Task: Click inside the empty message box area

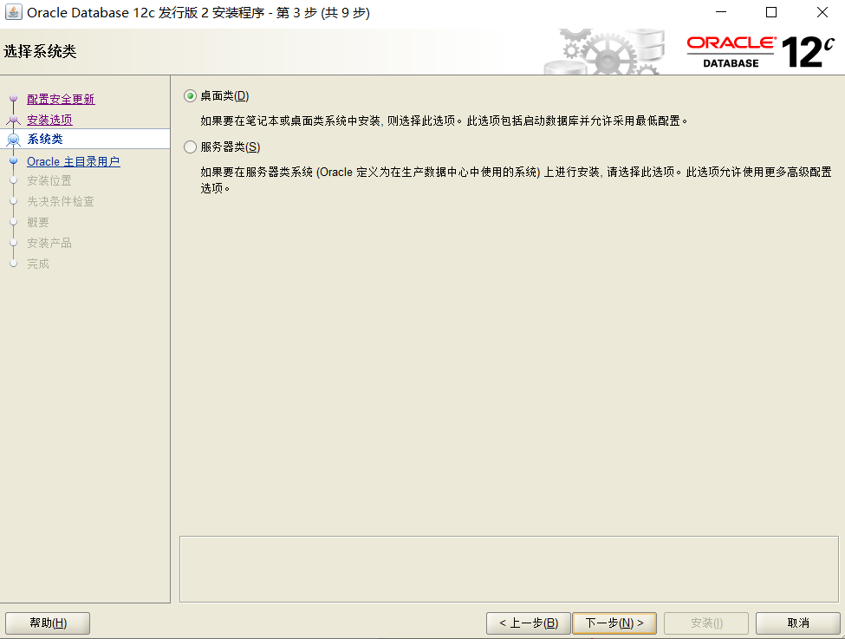Action: point(509,569)
